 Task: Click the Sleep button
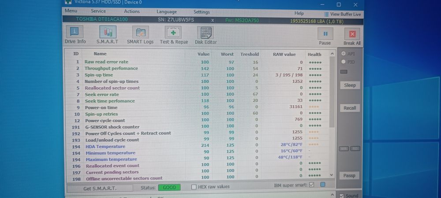(x=350, y=85)
